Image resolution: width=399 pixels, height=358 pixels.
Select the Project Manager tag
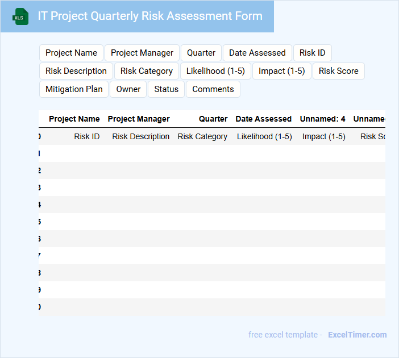click(x=142, y=53)
